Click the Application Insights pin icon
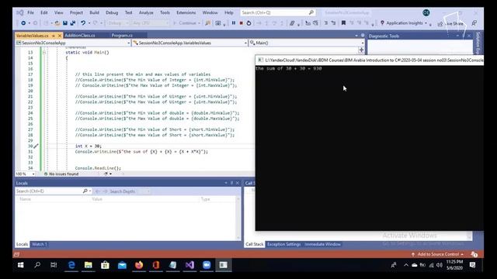The image size is (497, 279). click(x=382, y=22)
